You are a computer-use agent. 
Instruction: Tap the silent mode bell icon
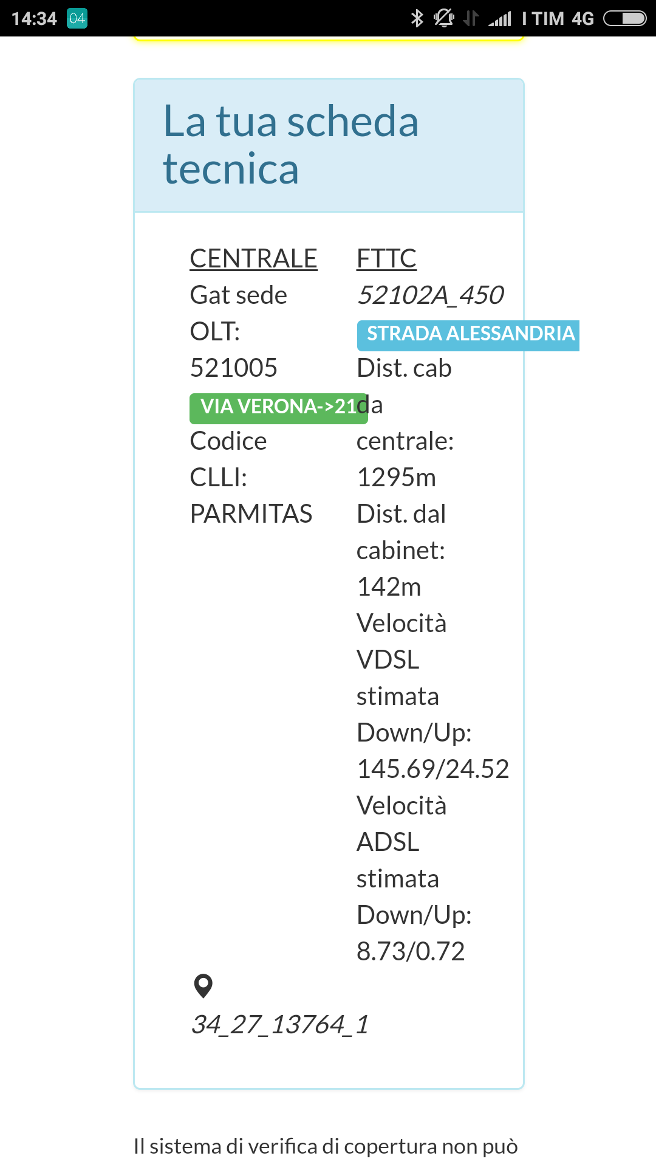click(x=443, y=19)
